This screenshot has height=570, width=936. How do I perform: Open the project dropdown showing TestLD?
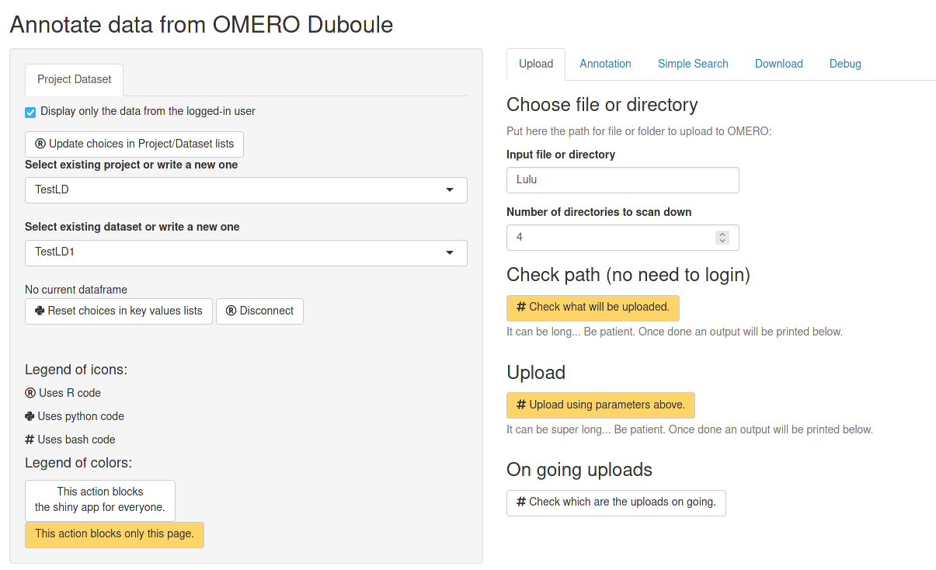[246, 190]
